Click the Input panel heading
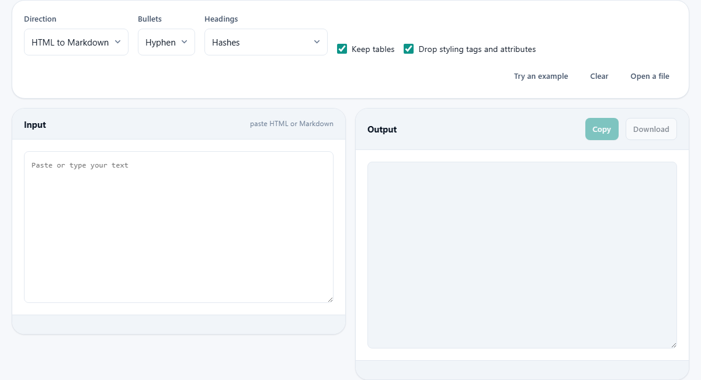The width and height of the screenshot is (701, 380). click(x=35, y=125)
